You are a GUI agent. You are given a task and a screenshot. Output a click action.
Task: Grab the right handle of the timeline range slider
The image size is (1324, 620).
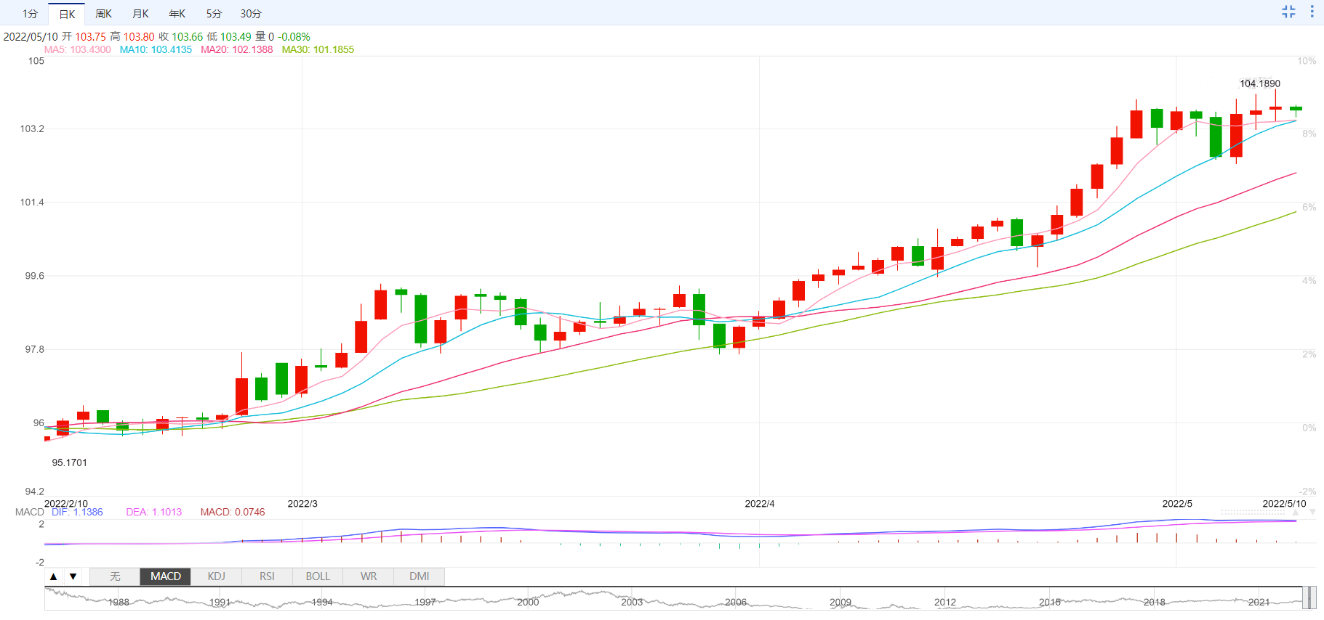(x=1312, y=597)
